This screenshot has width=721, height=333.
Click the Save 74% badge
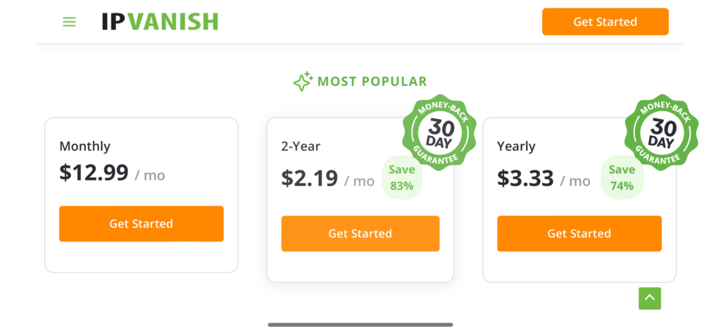pyautogui.click(x=622, y=178)
